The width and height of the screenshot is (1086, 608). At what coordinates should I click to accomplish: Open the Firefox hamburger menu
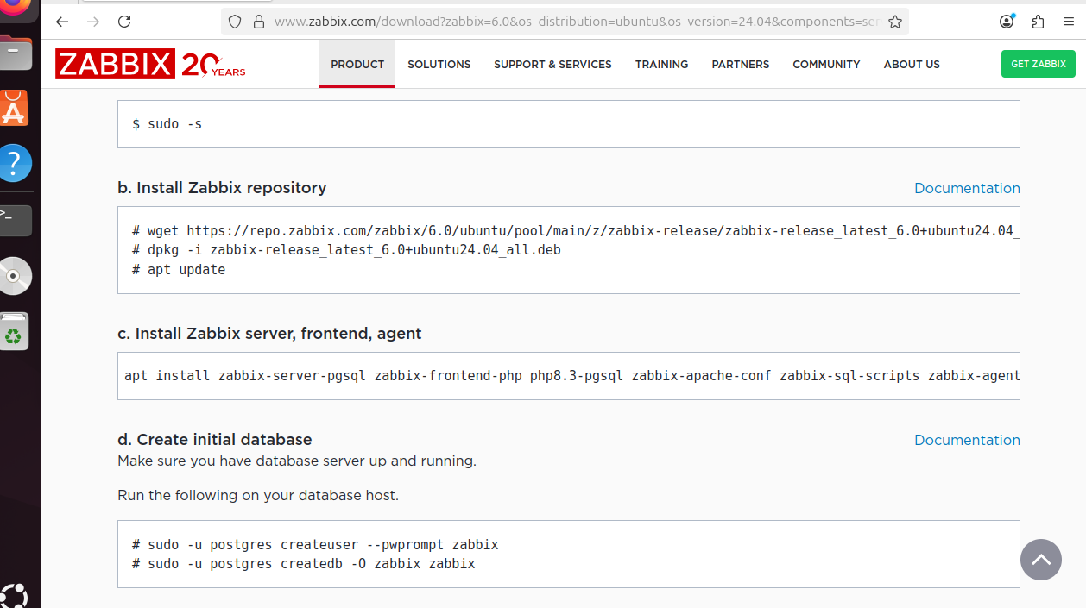pos(1069,22)
